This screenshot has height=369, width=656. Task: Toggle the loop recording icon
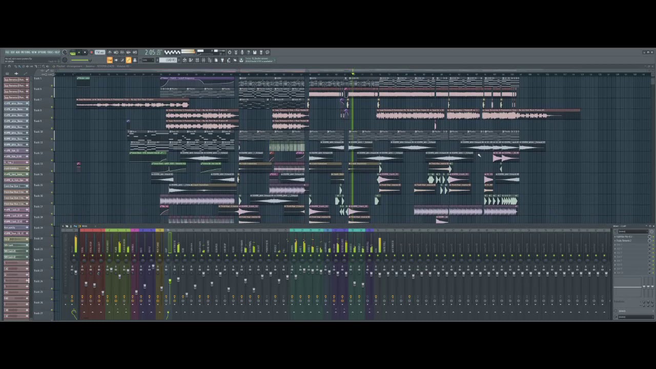(135, 52)
